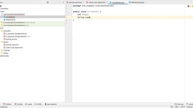
Task: Close the activity_main.xml tab
Action: [83, 2]
